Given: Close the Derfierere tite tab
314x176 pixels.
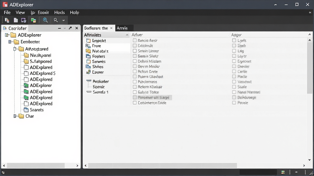Looking at the screenshot, I should click(111, 28).
